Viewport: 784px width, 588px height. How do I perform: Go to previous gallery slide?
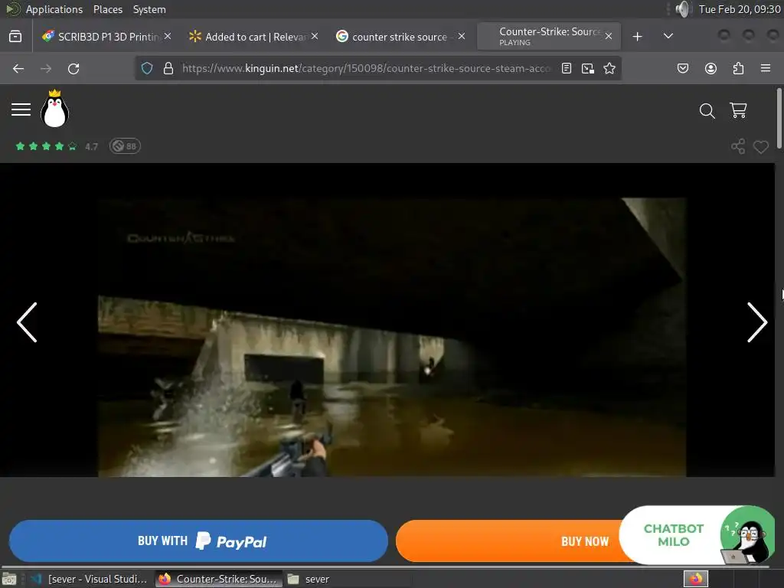[x=27, y=322]
